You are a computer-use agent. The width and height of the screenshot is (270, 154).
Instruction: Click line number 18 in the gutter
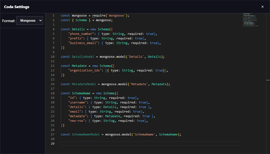52,93
